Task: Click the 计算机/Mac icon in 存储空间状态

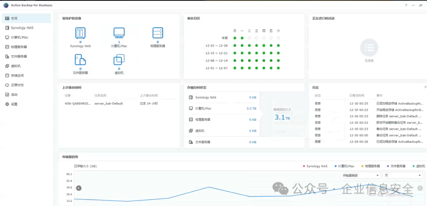Action: (191, 108)
